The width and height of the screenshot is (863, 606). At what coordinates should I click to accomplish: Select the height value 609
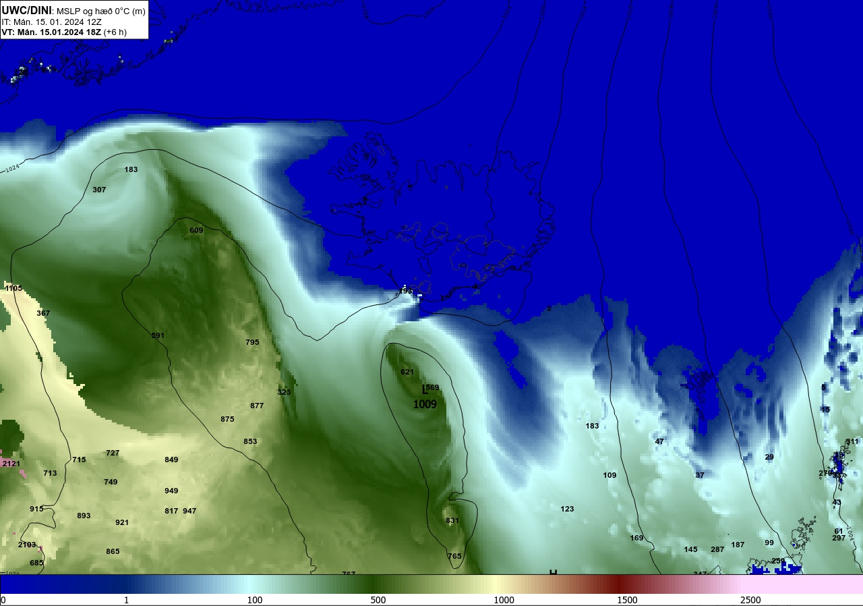point(196,230)
